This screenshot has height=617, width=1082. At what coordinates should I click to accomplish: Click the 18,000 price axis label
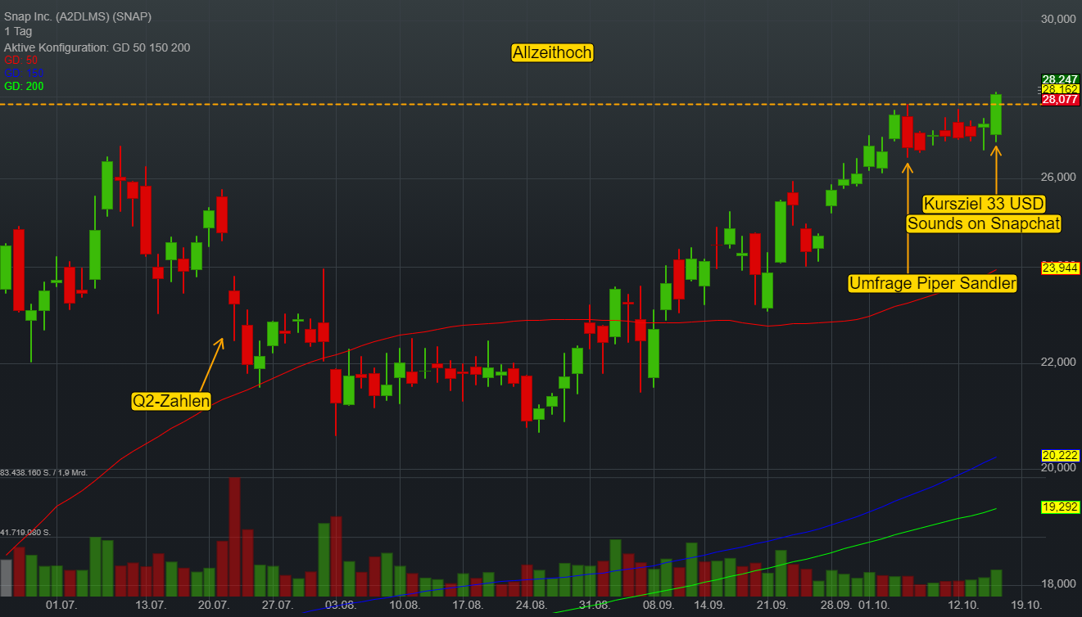1059,583
